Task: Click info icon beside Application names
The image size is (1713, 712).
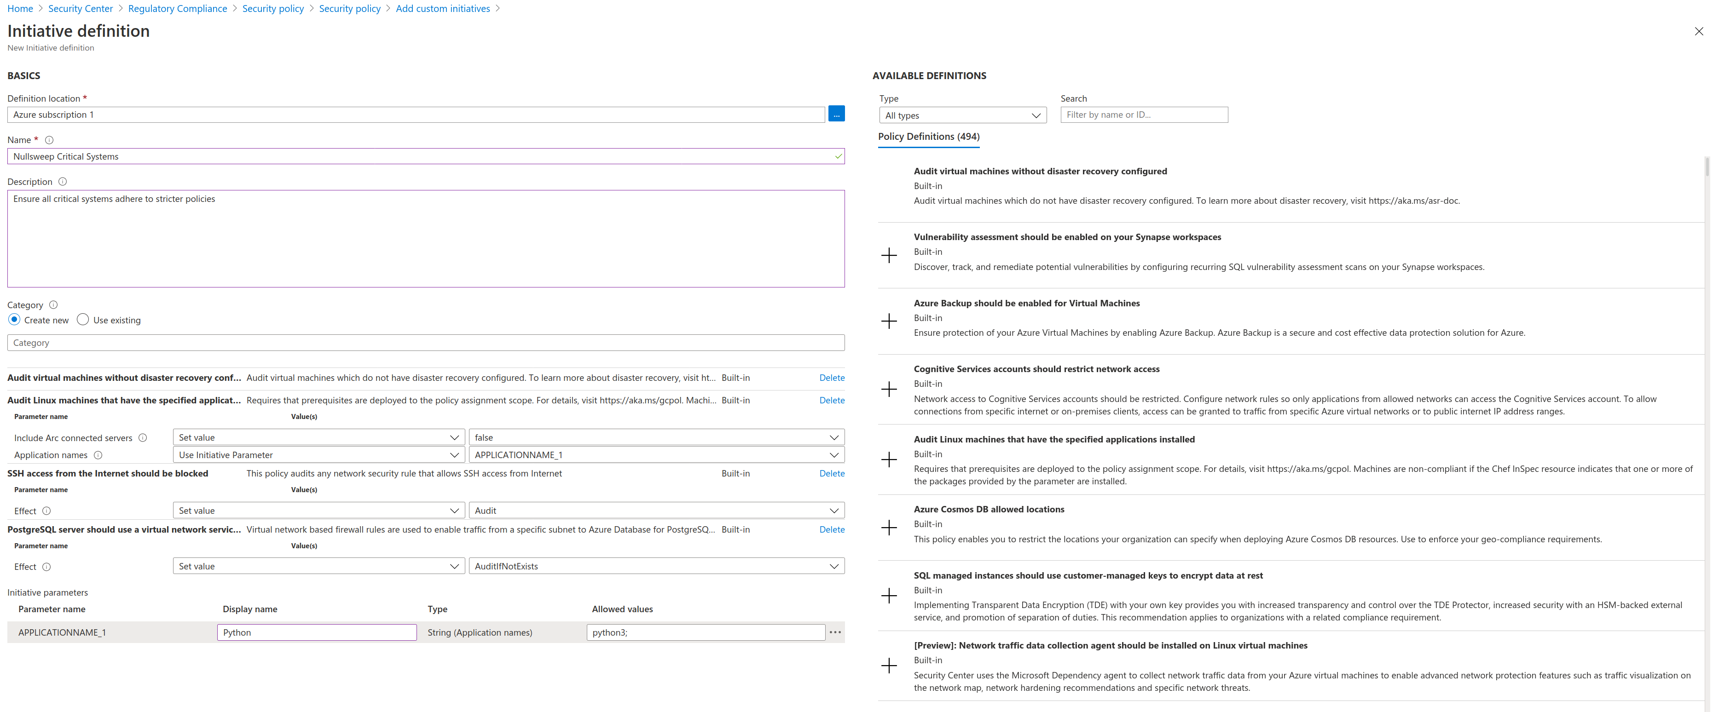Action: (x=98, y=455)
